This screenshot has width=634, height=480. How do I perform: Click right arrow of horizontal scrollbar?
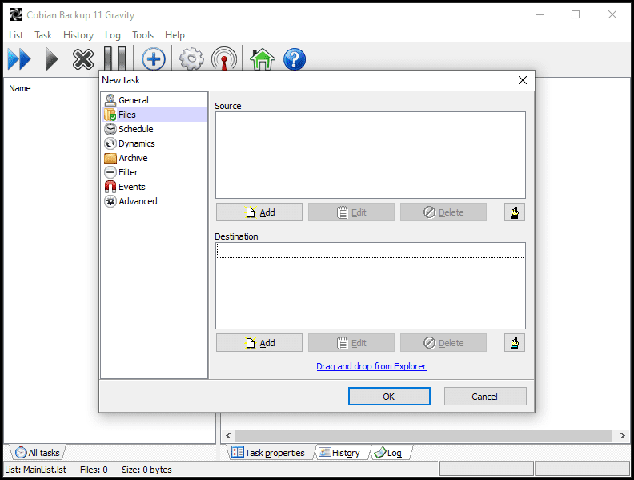point(623,435)
